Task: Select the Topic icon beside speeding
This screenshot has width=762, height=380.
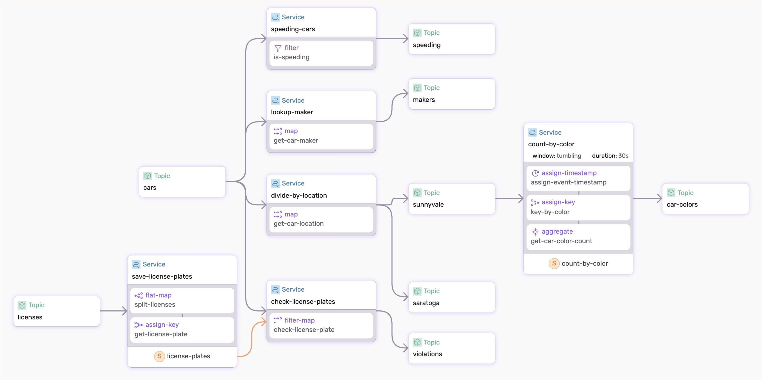Action: pos(417,33)
